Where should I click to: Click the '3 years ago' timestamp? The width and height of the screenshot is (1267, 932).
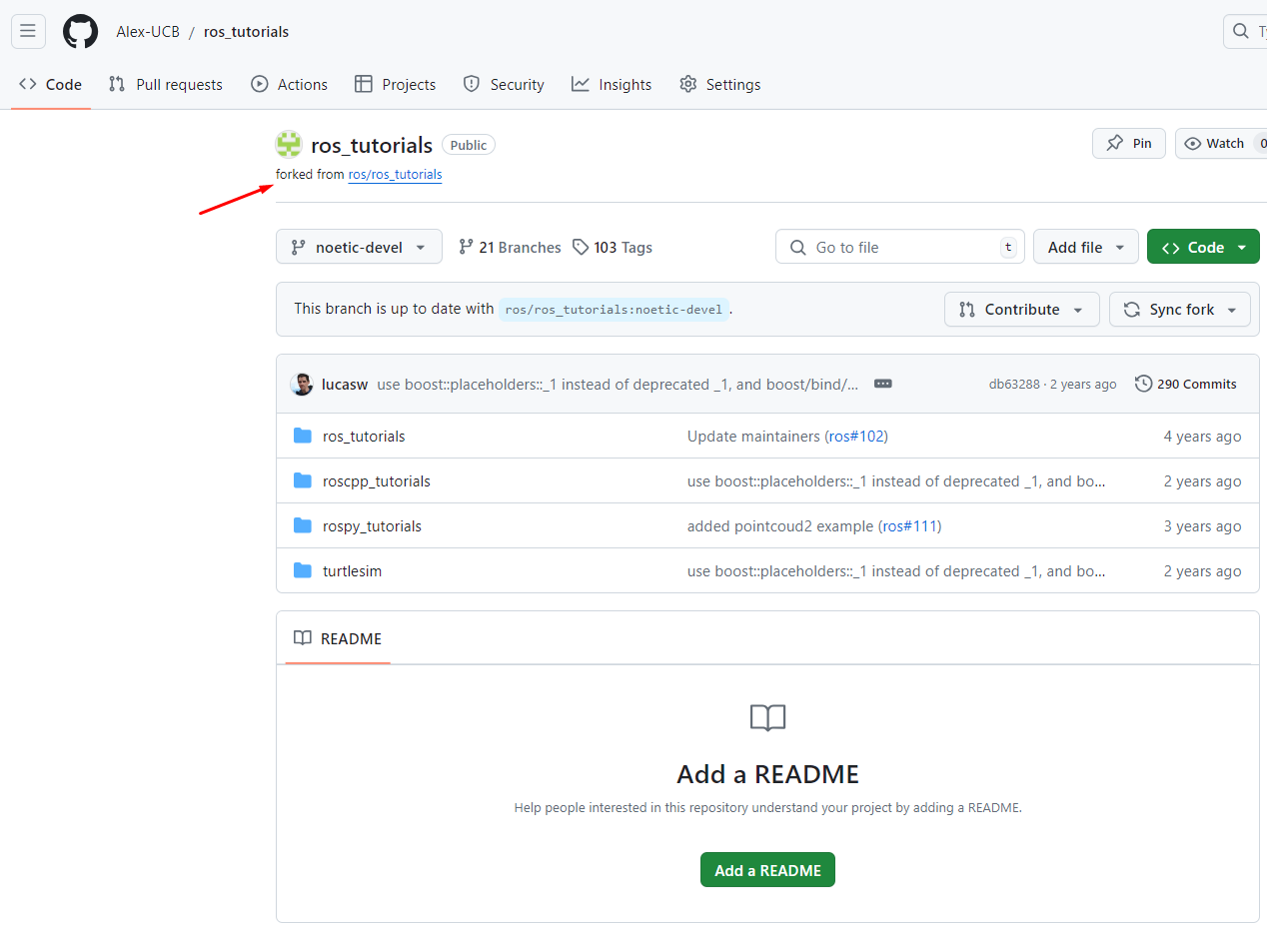click(1202, 525)
